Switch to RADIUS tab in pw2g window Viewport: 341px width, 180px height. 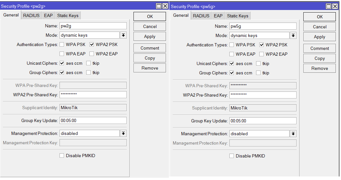[x=31, y=15]
